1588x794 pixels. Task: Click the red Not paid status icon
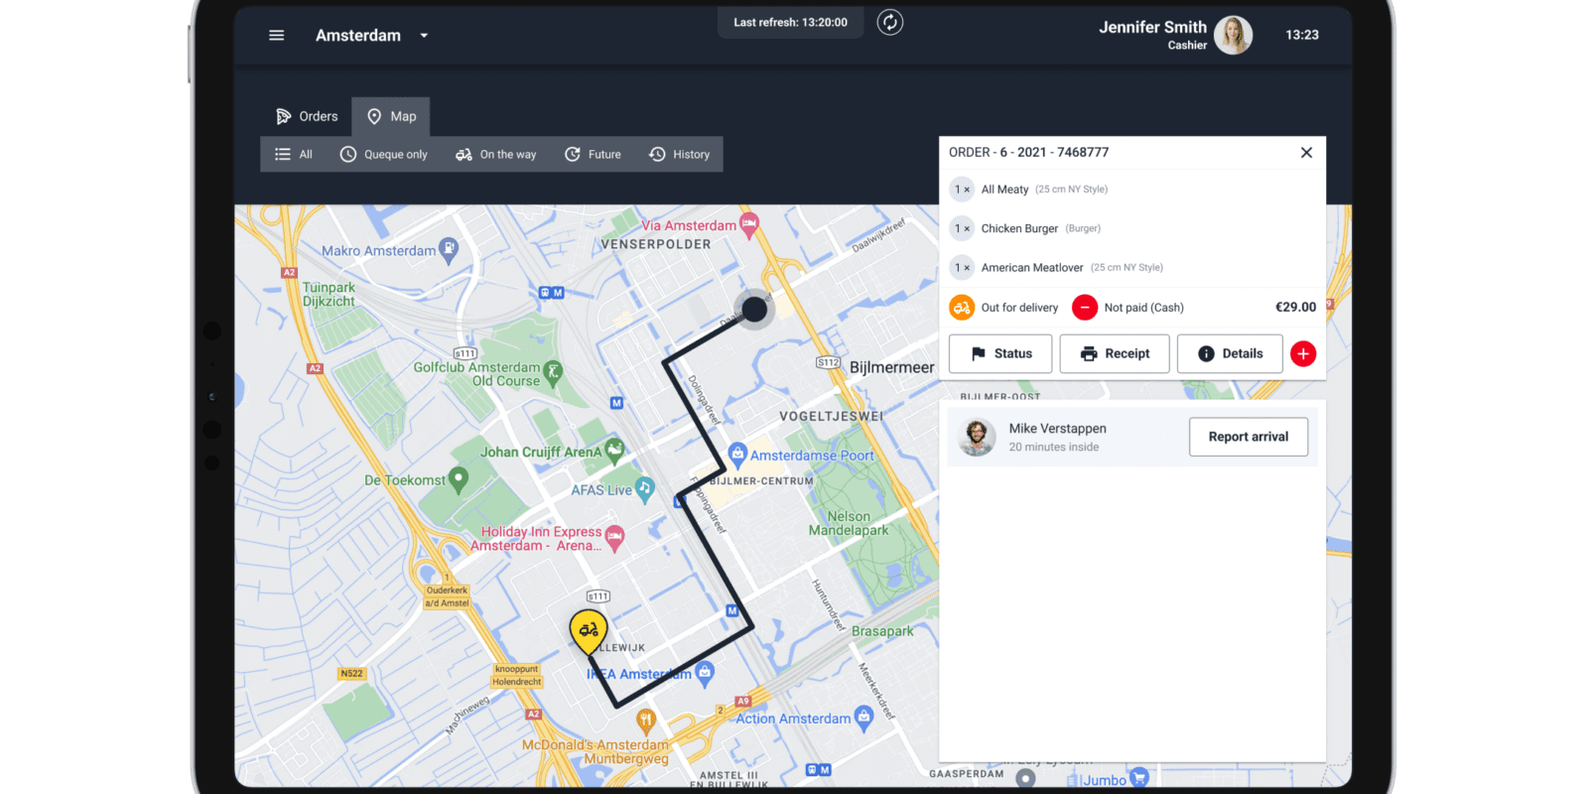tap(1085, 308)
